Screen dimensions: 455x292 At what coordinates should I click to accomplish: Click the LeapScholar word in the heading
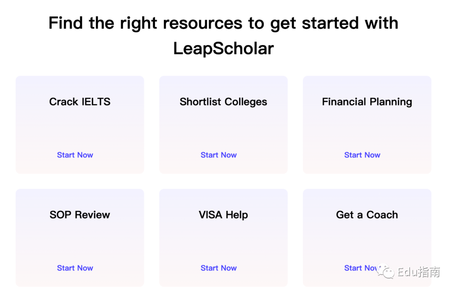(x=223, y=49)
